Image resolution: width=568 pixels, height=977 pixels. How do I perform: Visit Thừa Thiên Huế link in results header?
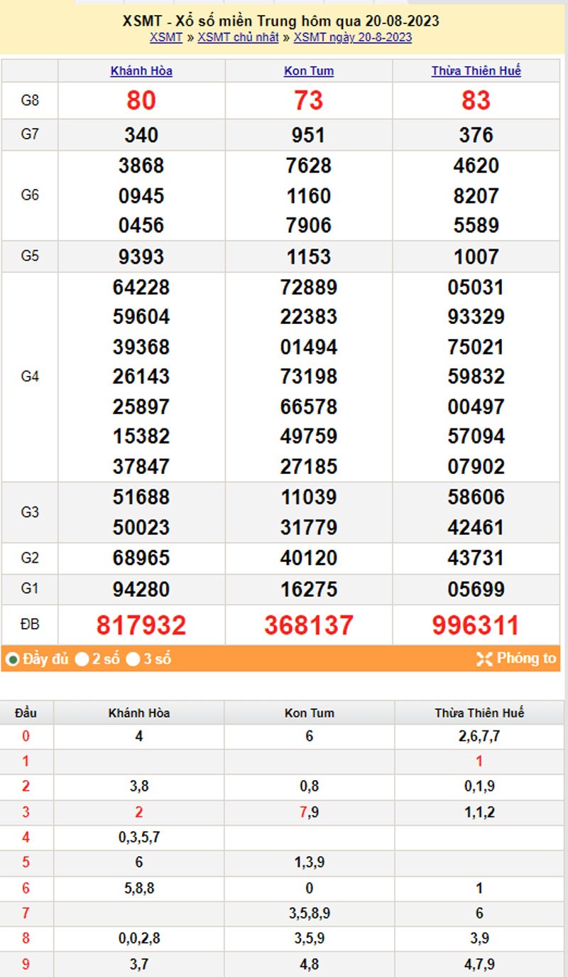point(476,71)
